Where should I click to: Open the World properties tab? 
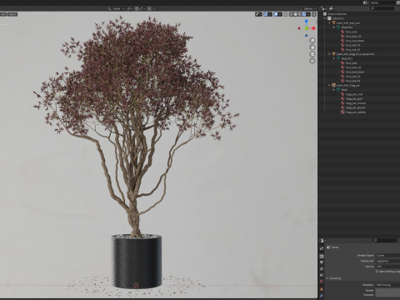point(322,282)
